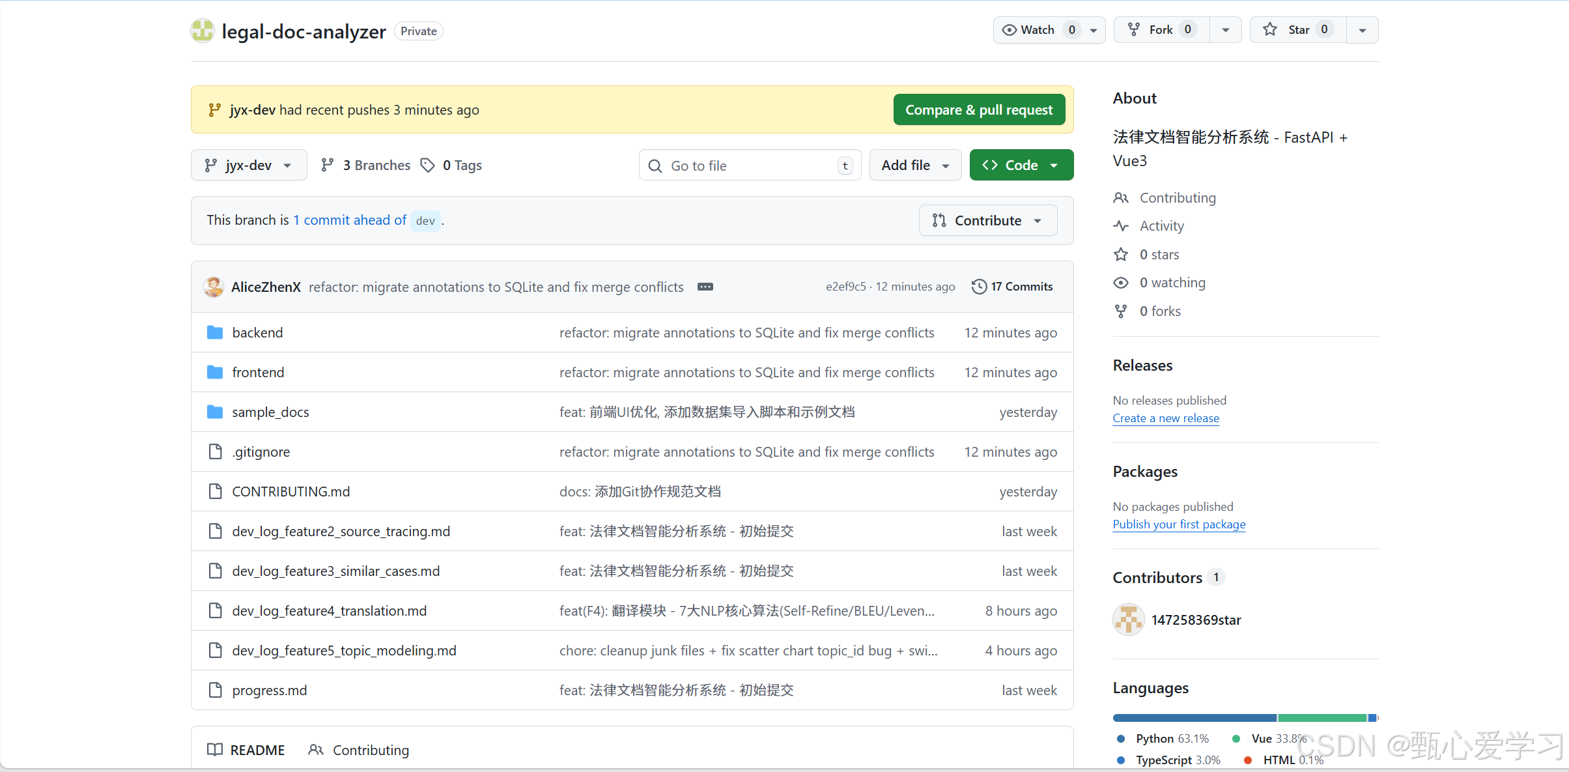Open the Create a new release link

[1165, 418]
